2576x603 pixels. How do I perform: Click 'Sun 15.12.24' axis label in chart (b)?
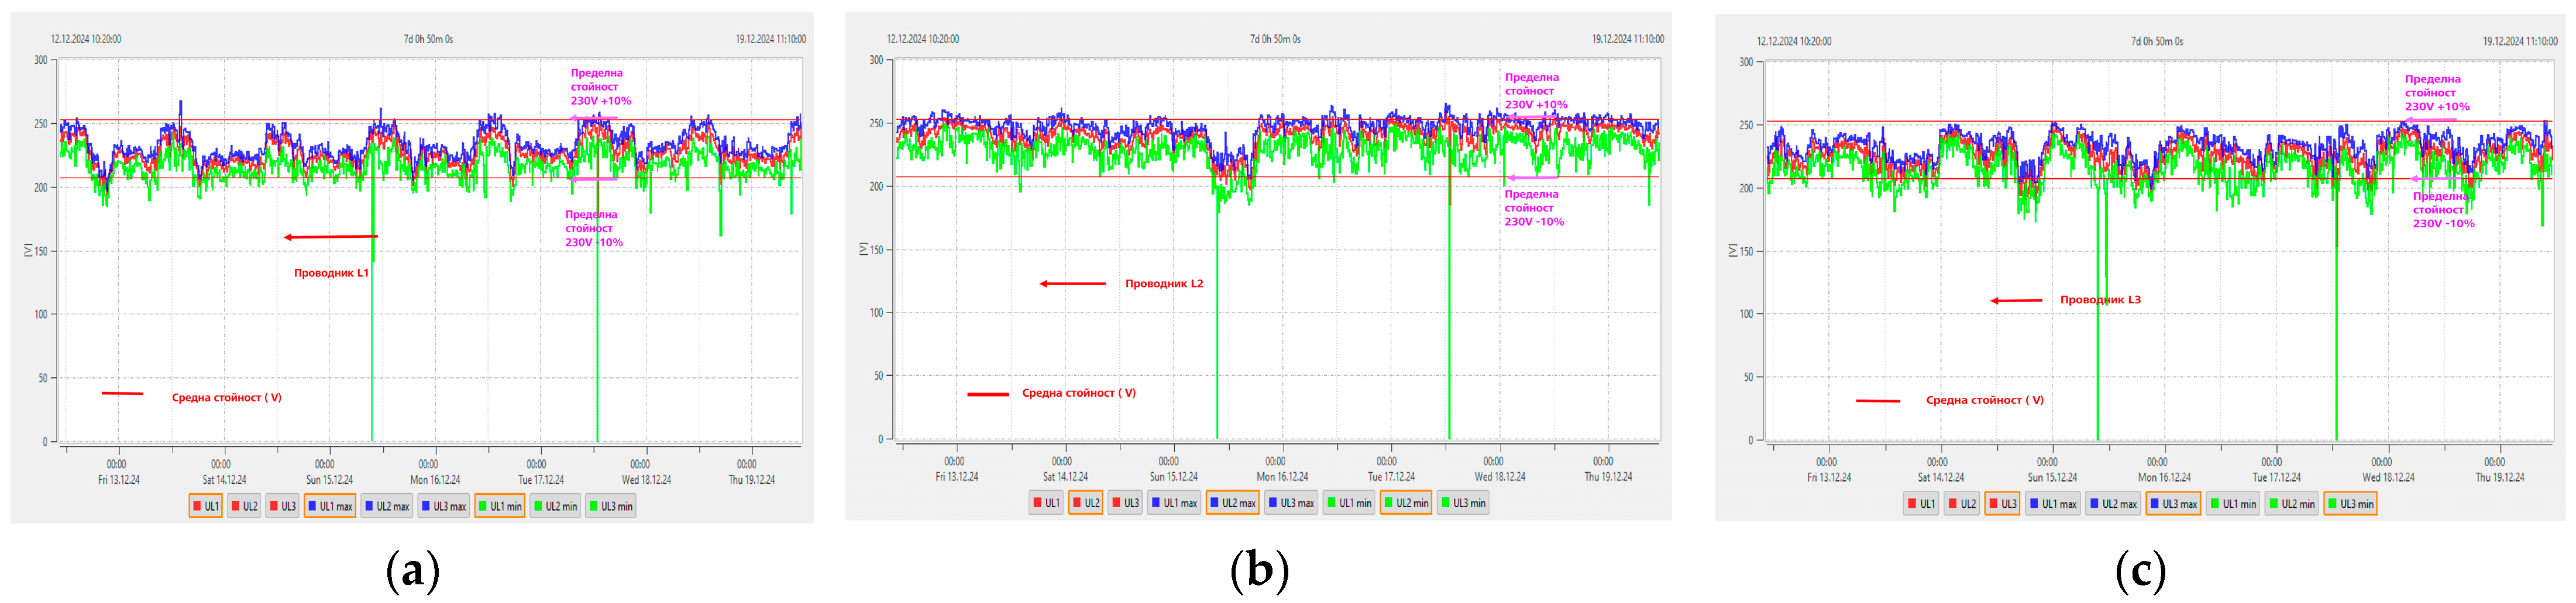tap(1174, 477)
